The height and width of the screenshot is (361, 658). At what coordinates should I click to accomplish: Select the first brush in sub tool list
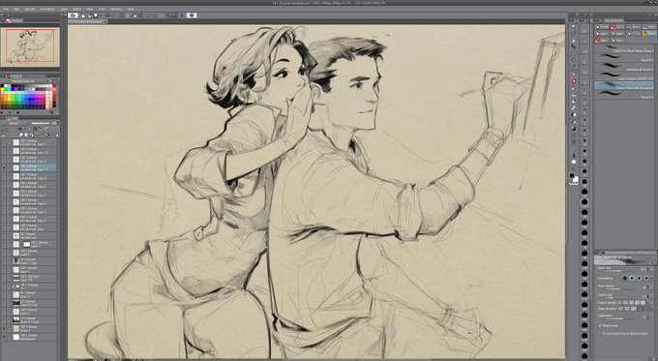coord(624,50)
